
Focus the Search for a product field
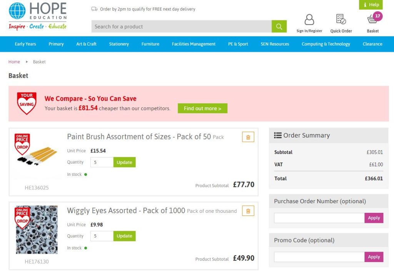182,27
